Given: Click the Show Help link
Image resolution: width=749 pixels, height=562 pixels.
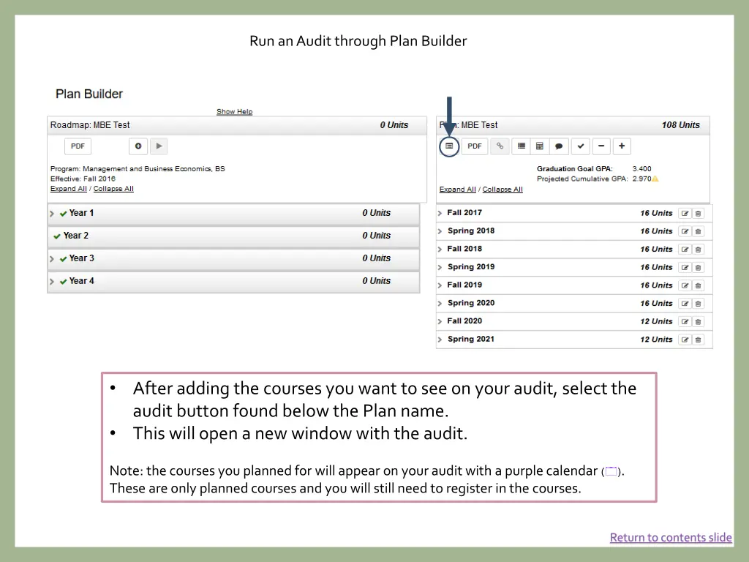Looking at the screenshot, I should click(234, 112).
